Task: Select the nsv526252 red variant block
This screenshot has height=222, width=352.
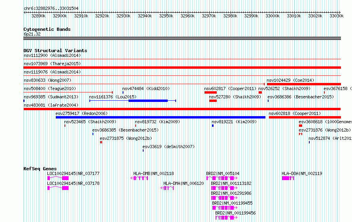Action: (x=260, y=92)
